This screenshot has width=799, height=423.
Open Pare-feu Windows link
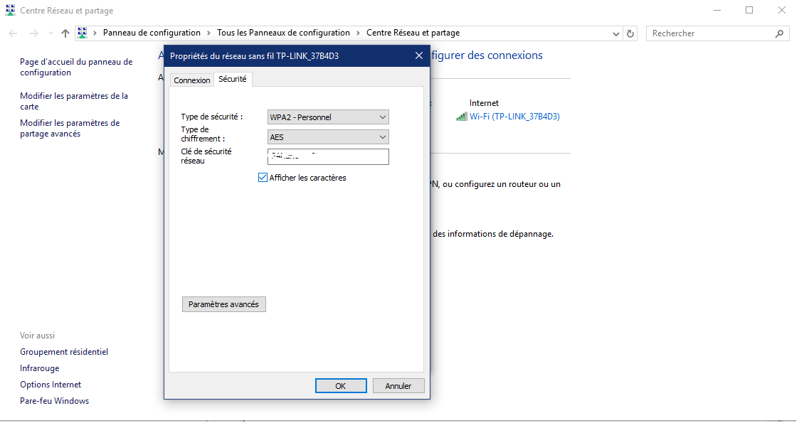point(54,400)
